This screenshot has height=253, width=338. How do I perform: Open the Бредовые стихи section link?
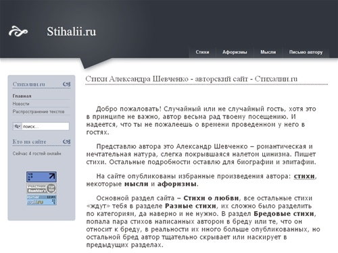pyautogui.click(x=284, y=214)
